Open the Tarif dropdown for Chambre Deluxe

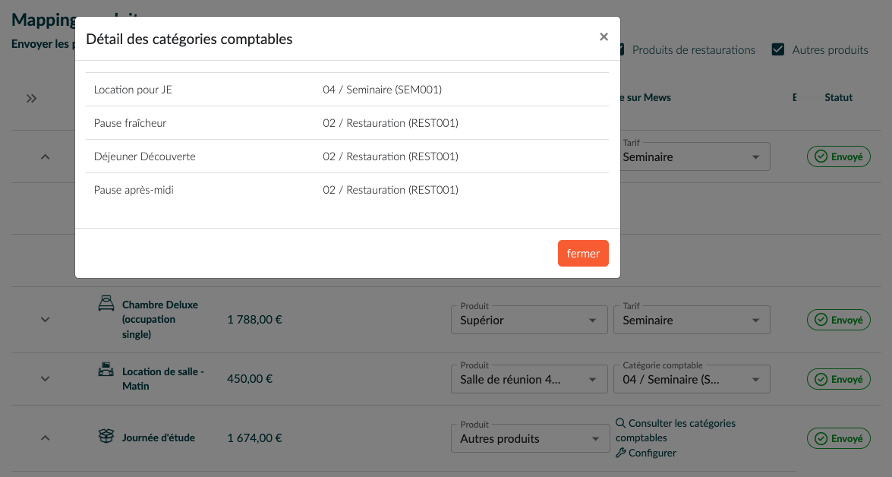tap(691, 321)
